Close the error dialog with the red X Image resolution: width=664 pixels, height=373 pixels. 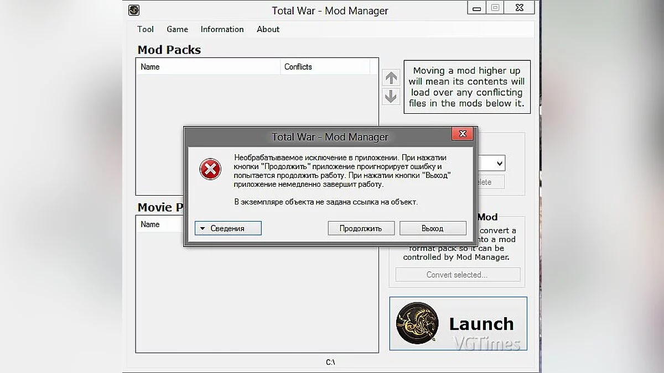click(x=463, y=134)
